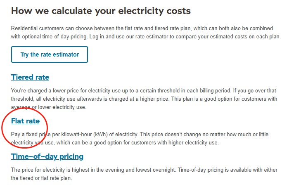Click the Residential customers intro paragraph
Screen dimensions: 282x189
(146, 32)
